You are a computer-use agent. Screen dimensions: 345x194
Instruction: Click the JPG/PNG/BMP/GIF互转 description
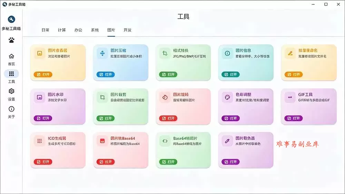pyautogui.click(x=189, y=56)
